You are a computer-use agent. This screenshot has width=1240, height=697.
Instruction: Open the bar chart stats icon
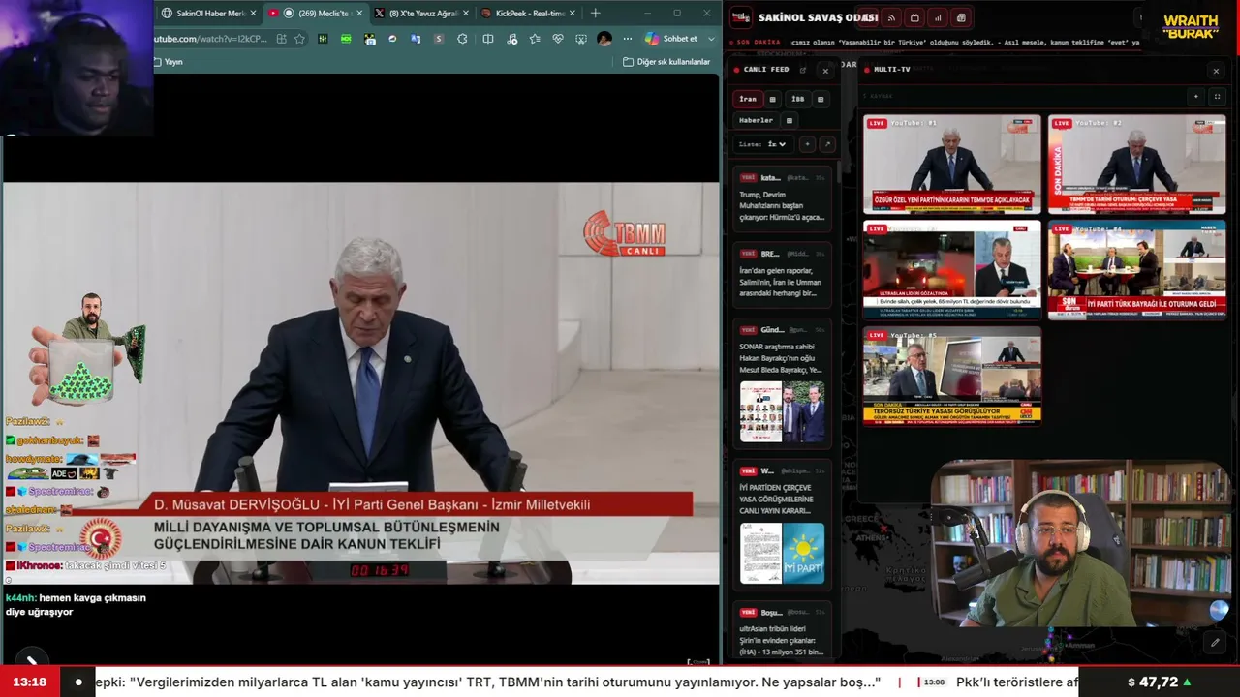tap(938, 17)
